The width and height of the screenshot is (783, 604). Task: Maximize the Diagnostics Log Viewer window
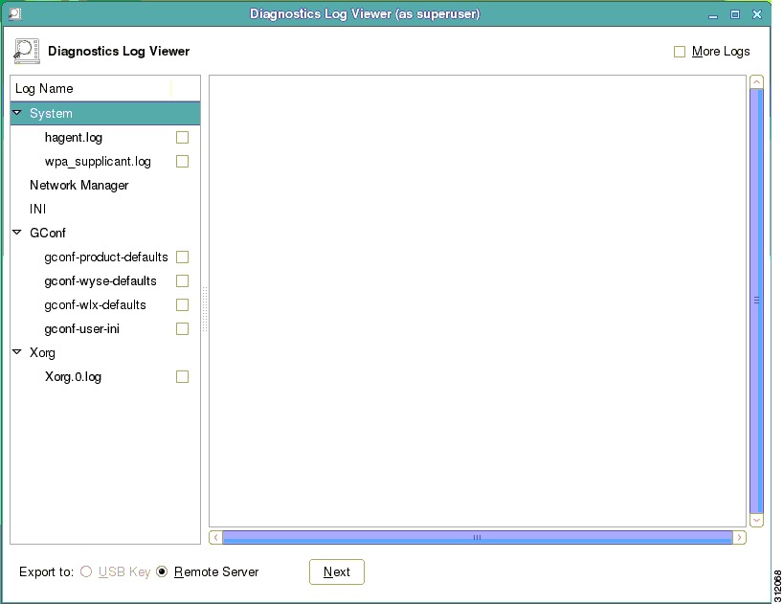(735, 14)
